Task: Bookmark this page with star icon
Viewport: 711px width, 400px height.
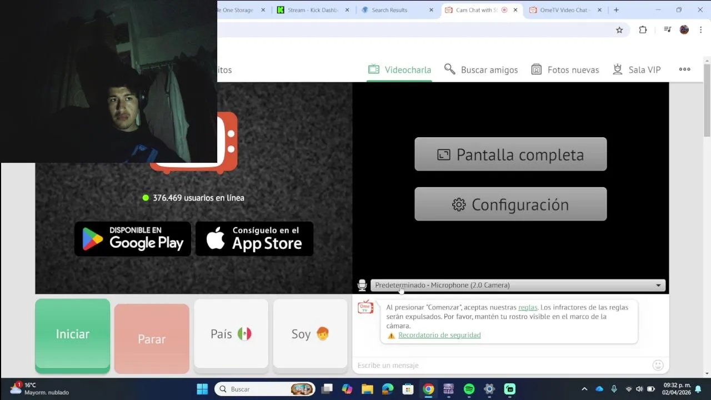Action: 619,30
